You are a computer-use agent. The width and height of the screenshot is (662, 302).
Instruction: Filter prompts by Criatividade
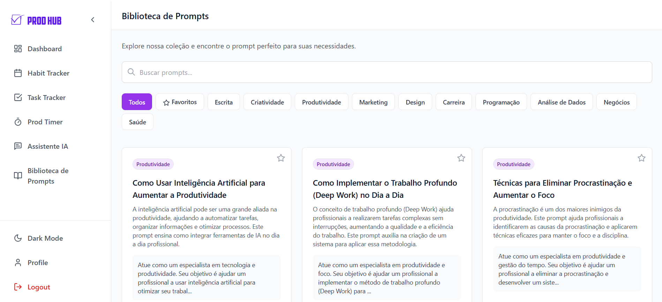[x=267, y=102]
